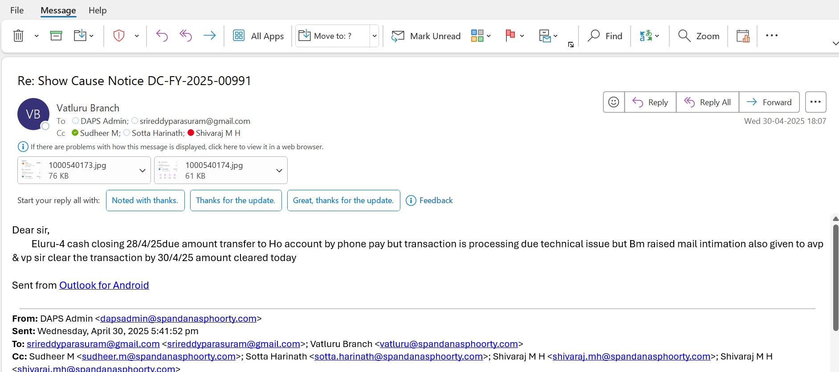Click the emoji reaction smiley icon
Screen dimensions: 839x372
614,102
